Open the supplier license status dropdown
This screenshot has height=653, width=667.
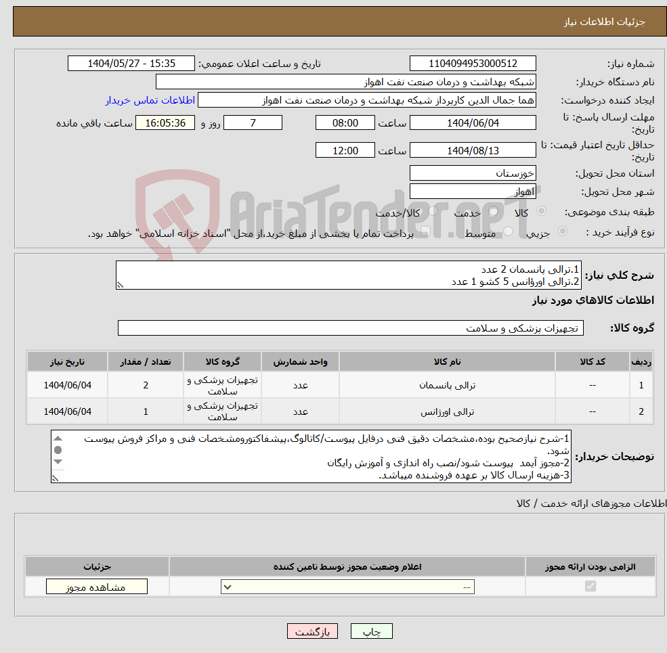click(x=347, y=587)
